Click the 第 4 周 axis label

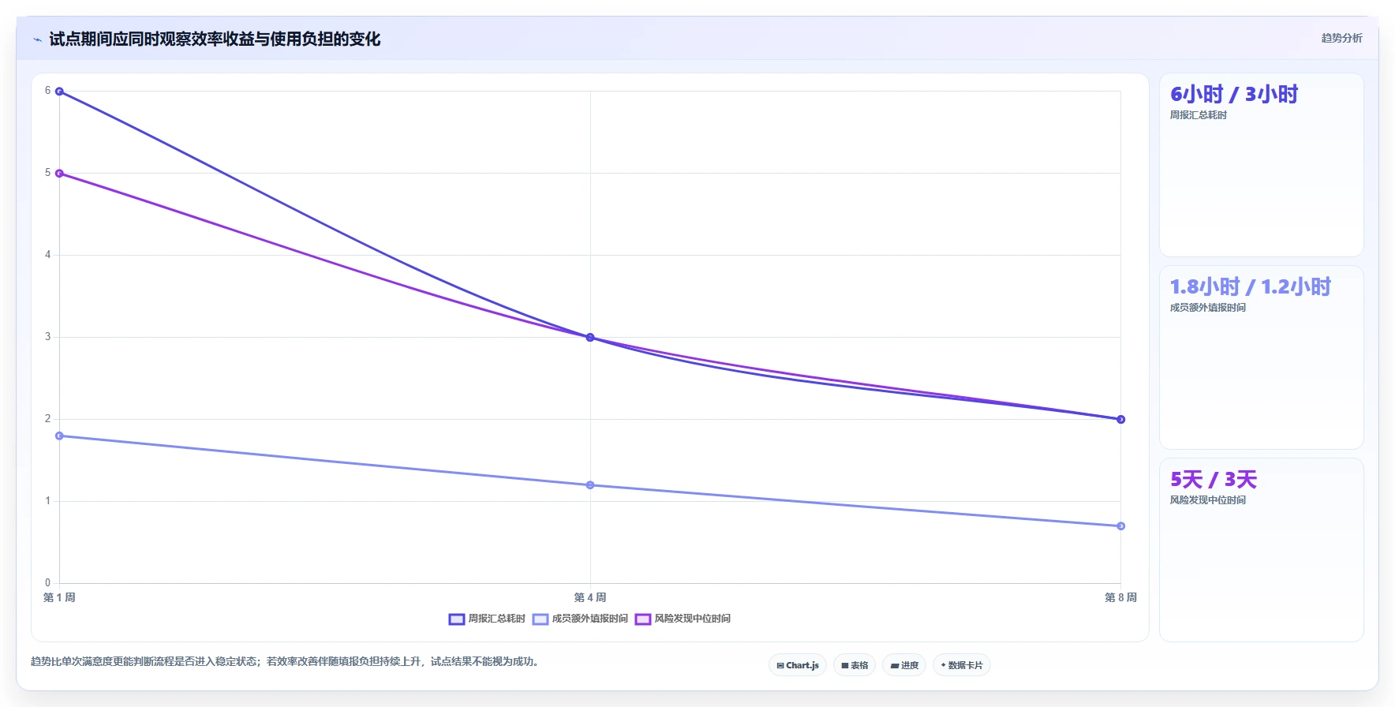click(x=590, y=597)
